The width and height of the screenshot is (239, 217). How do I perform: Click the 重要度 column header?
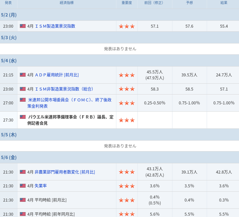(127, 3)
